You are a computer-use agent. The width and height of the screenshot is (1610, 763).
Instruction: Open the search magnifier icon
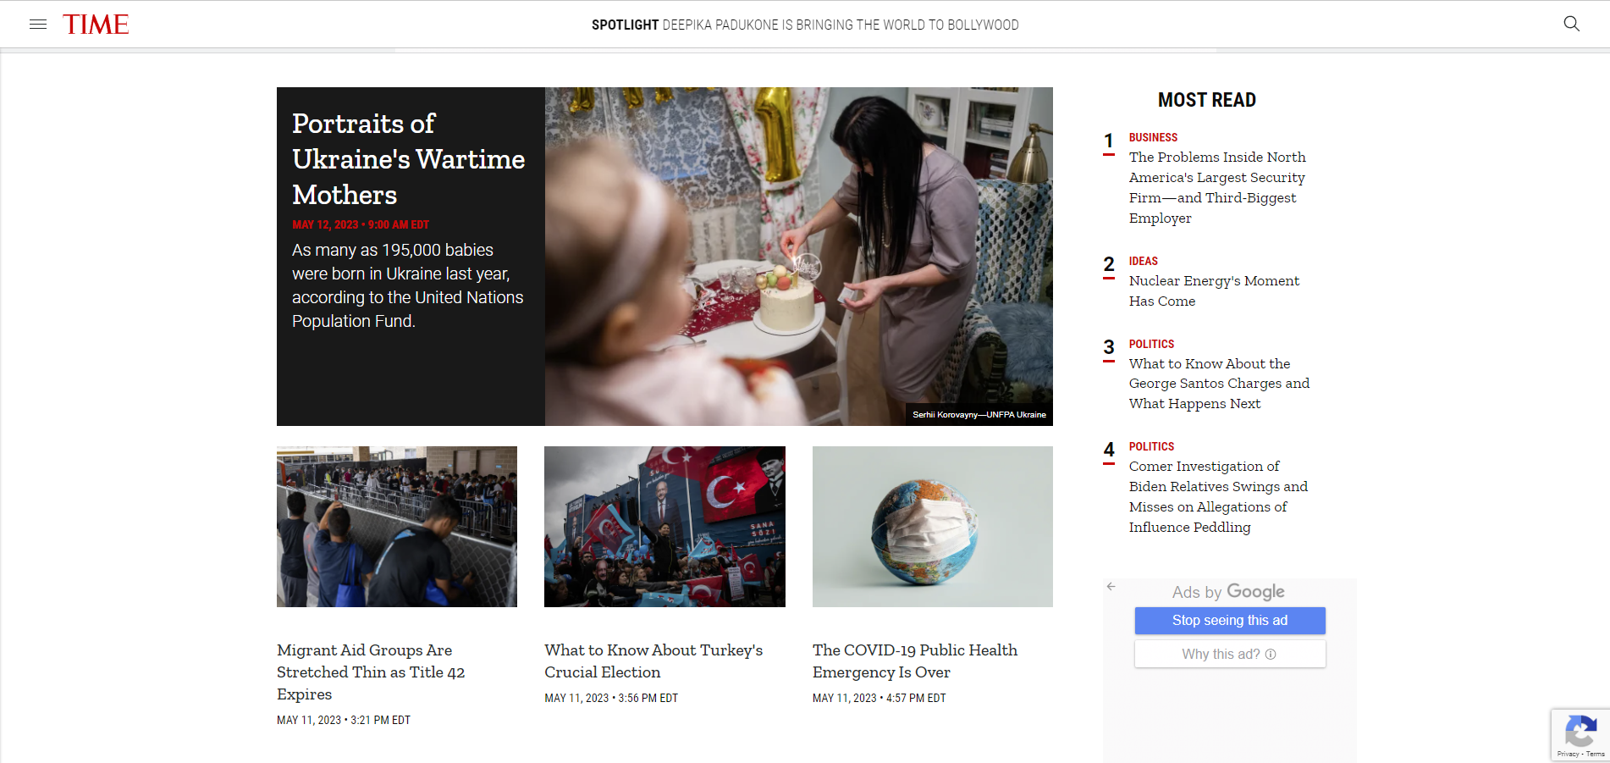[x=1571, y=24]
